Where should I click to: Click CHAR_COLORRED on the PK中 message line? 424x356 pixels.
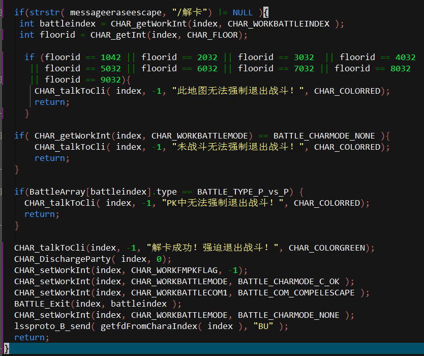pyautogui.click(x=327, y=203)
